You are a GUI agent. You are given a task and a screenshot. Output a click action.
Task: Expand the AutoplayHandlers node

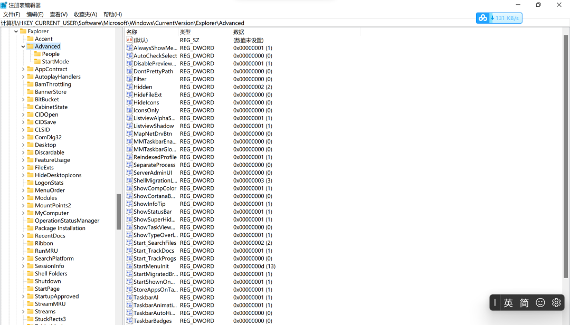(23, 77)
